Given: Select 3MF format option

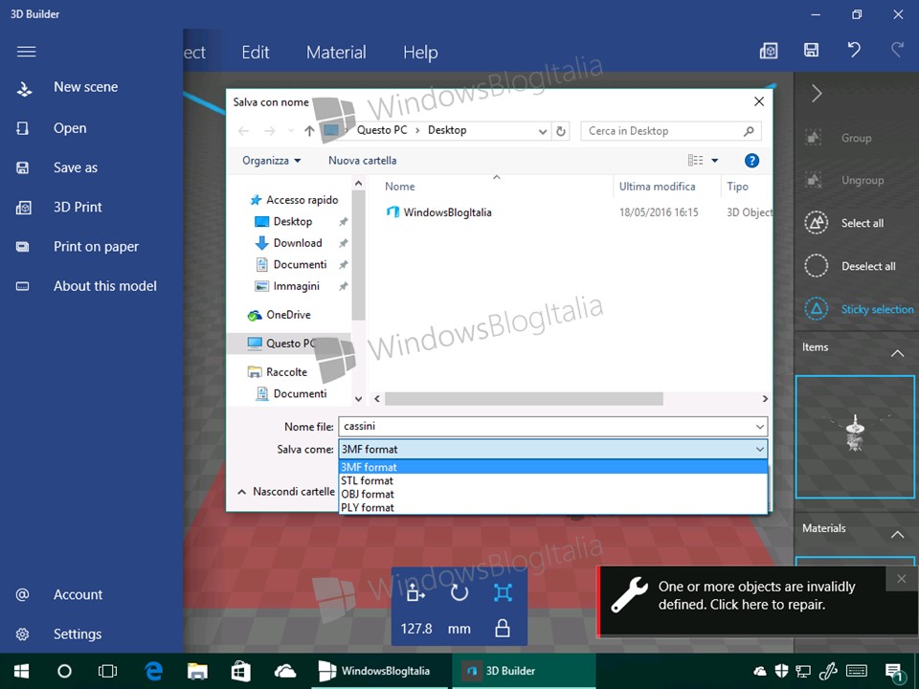Looking at the screenshot, I should tap(552, 467).
